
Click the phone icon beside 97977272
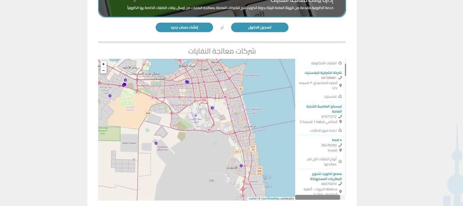340,116
